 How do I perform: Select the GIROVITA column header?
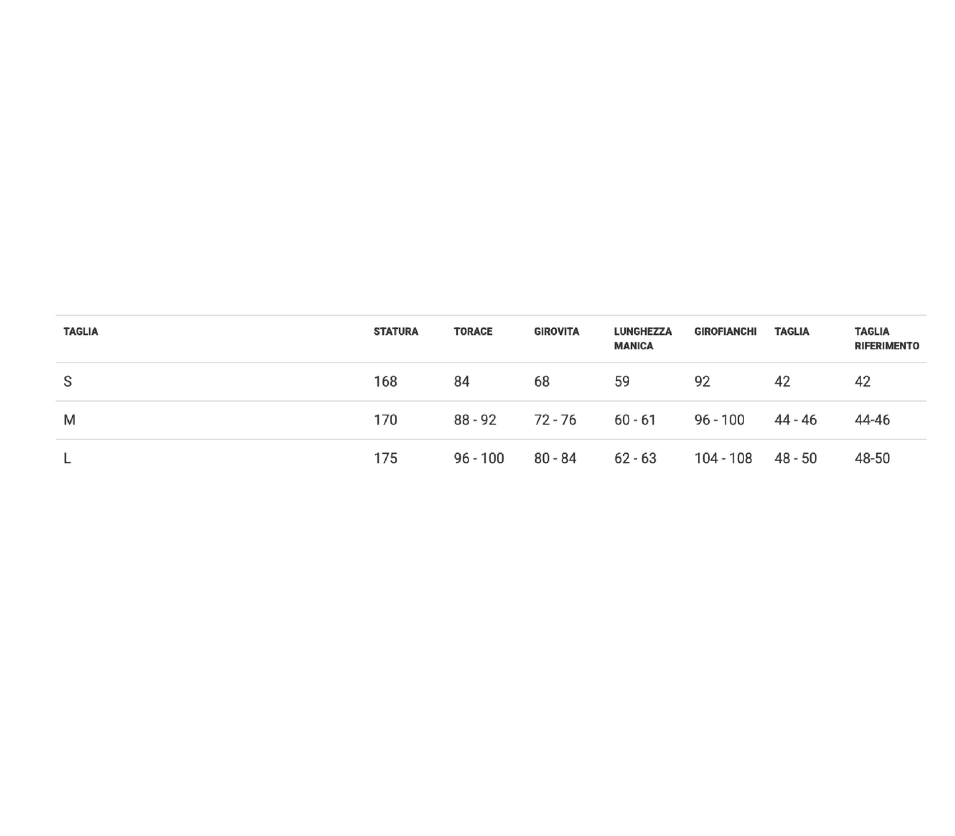click(x=556, y=331)
